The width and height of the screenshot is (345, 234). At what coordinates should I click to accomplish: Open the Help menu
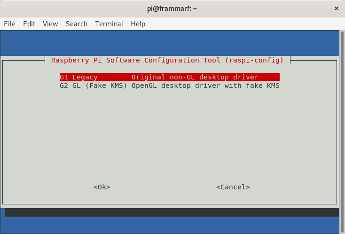coord(138,24)
